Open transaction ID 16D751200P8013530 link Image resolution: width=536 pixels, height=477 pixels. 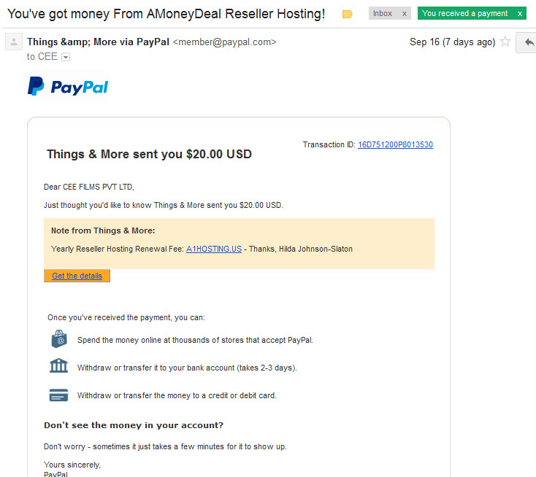click(395, 144)
